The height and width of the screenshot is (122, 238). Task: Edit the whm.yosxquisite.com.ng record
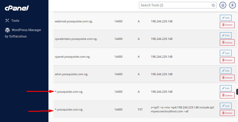point(226,71)
